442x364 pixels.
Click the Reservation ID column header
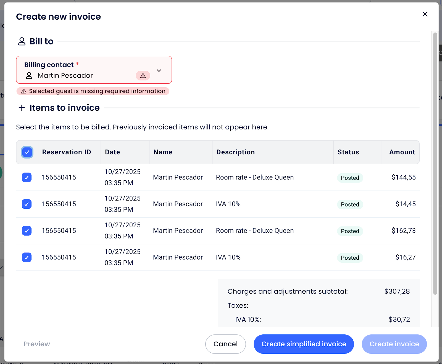pyautogui.click(x=67, y=152)
